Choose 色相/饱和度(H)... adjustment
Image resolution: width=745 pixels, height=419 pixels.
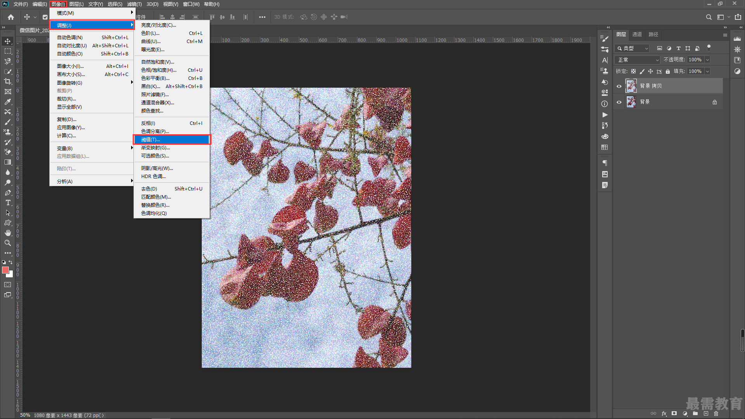point(172,70)
